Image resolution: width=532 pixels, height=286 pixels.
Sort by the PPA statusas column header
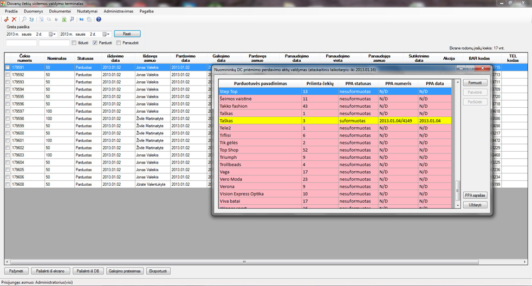358,83
